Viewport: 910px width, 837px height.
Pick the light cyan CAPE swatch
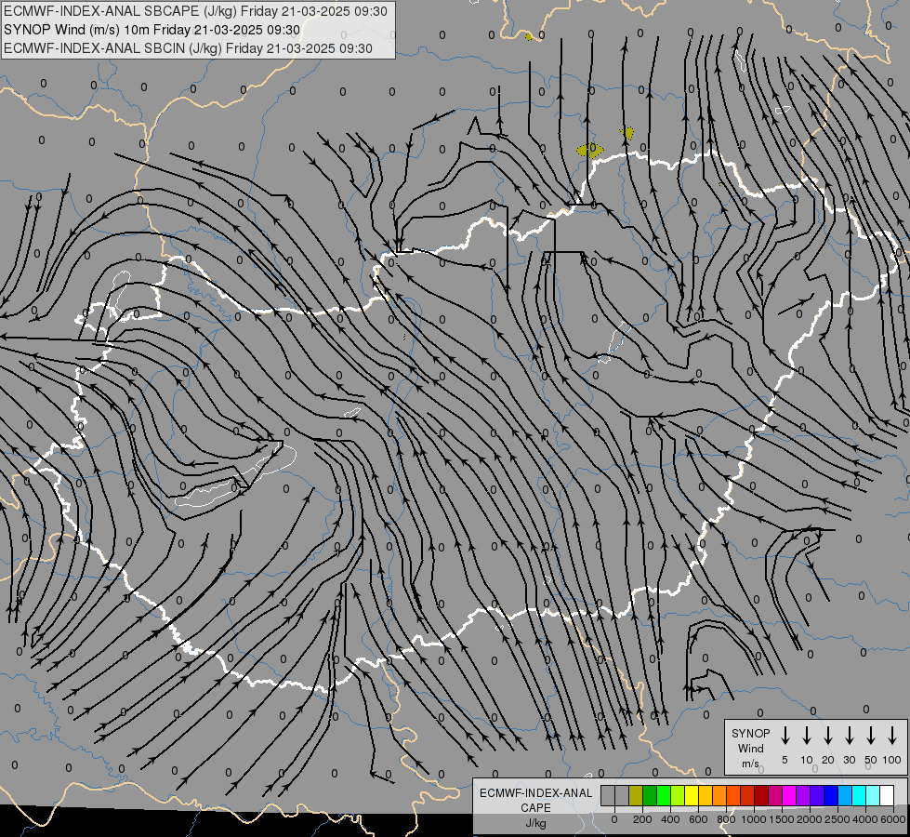(x=873, y=796)
